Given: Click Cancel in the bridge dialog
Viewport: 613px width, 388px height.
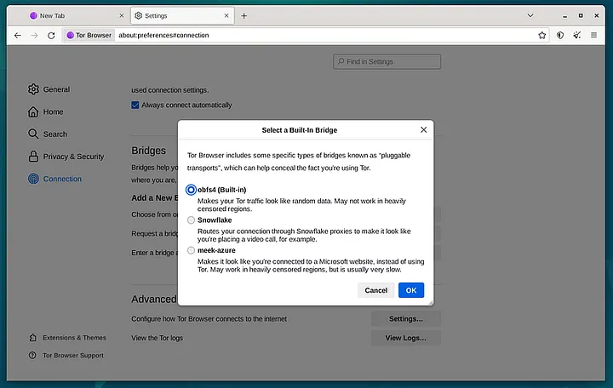Looking at the screenshot, I should (376, 290).
